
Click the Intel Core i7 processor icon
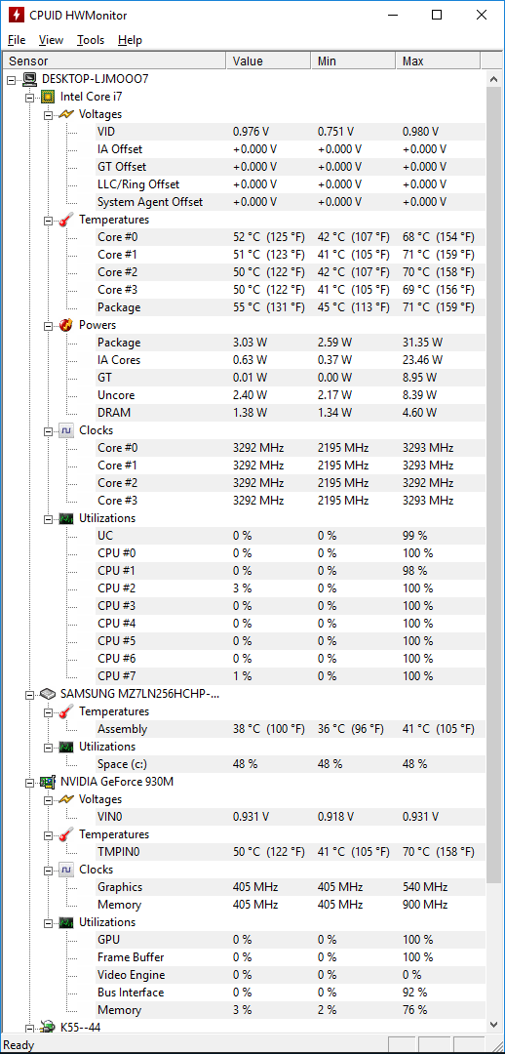(48, 97)
